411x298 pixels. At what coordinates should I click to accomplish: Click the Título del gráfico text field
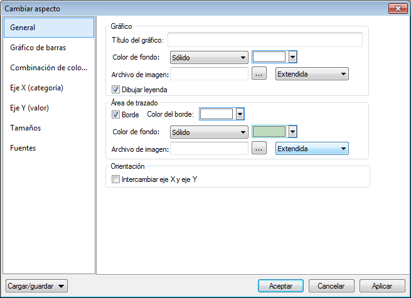pos(265,40)
